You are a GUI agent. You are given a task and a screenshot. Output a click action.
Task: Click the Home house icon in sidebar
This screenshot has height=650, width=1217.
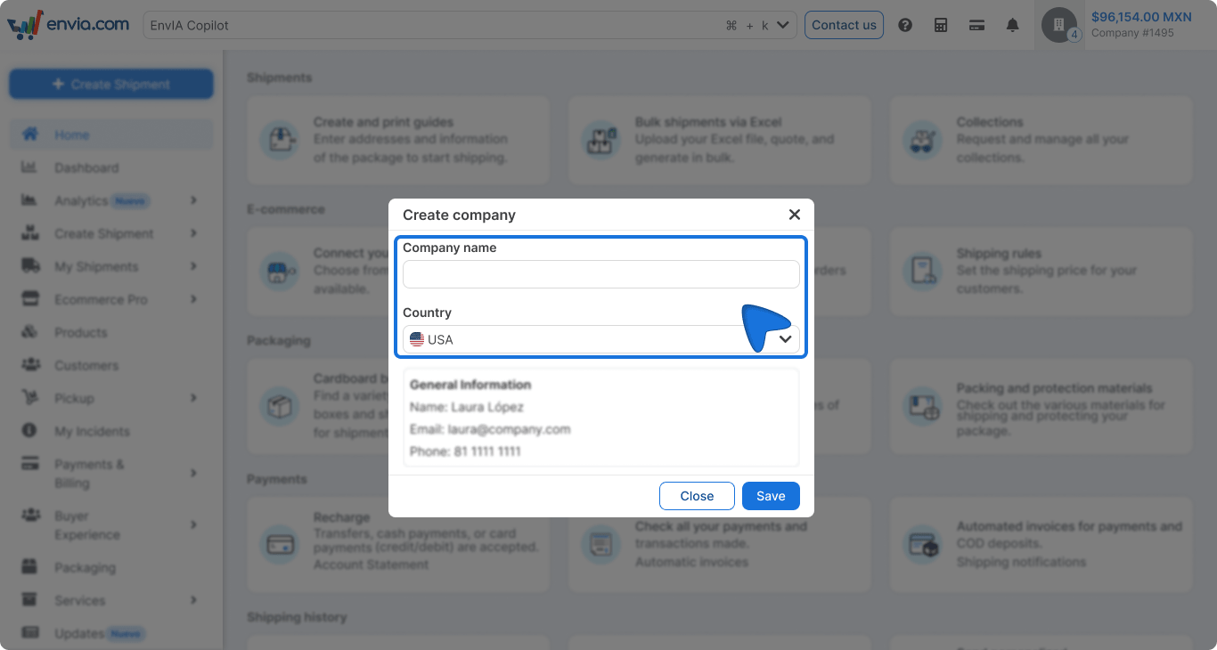click(x=29, y=134)
